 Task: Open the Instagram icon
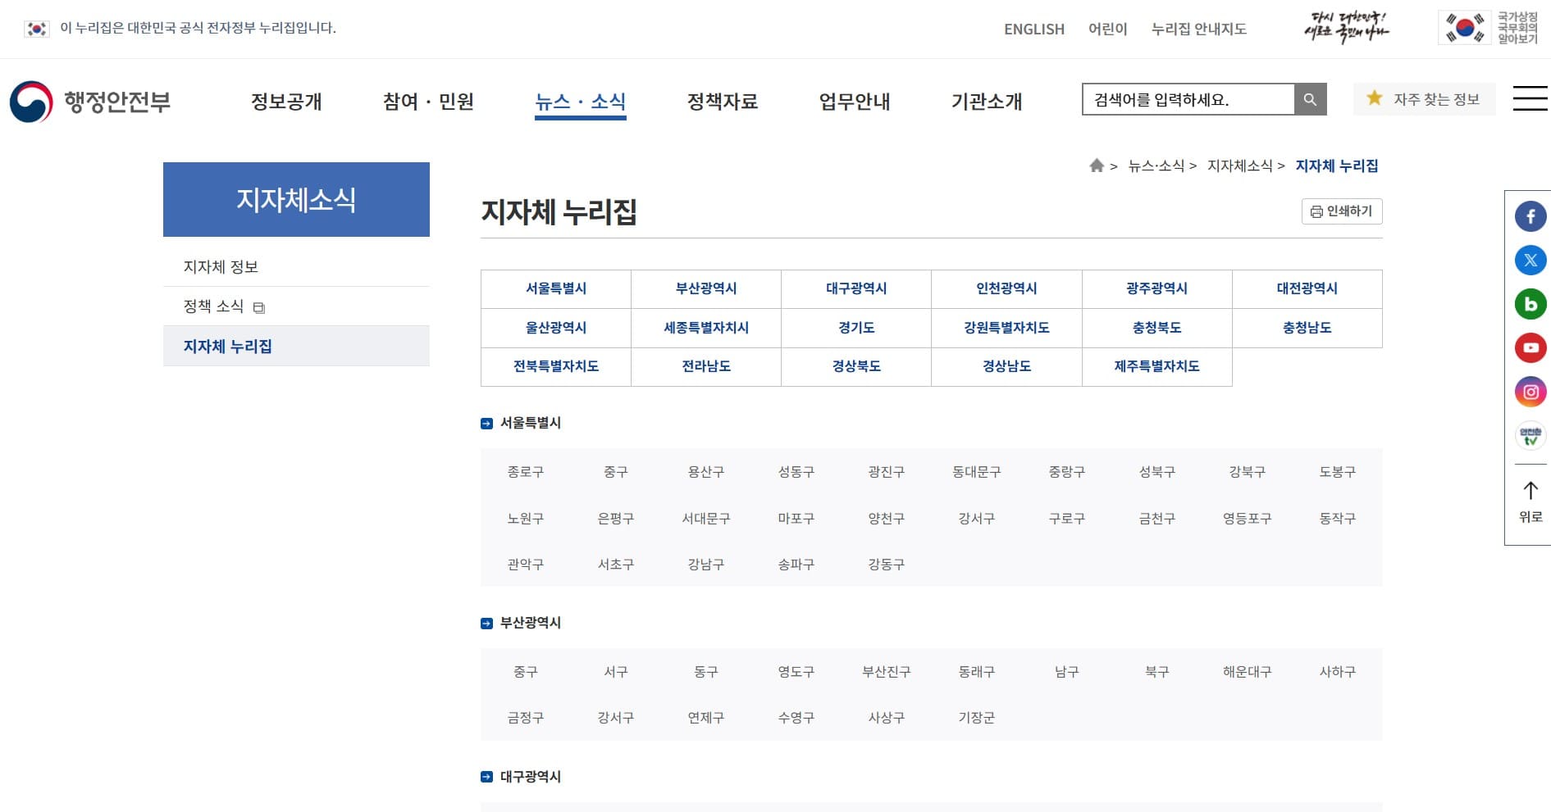click(1530, 392)
